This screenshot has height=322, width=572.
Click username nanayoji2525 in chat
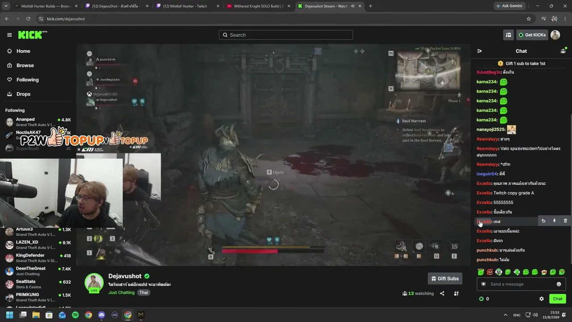click(491, 130)
